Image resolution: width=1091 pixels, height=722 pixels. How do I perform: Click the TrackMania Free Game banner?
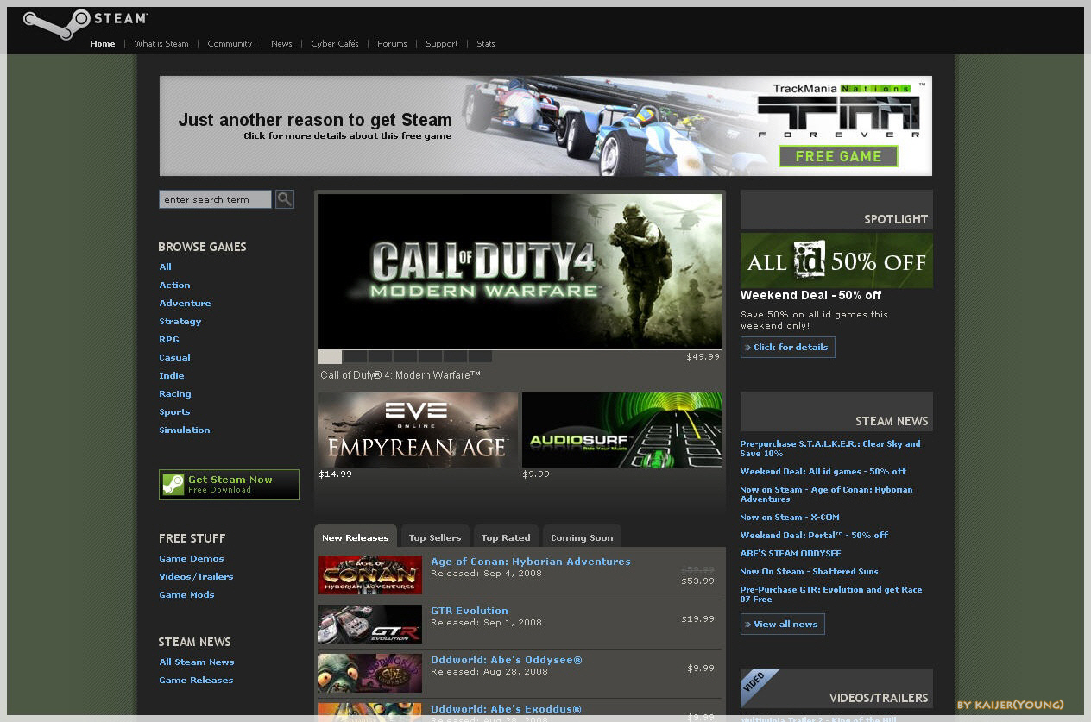545,126
